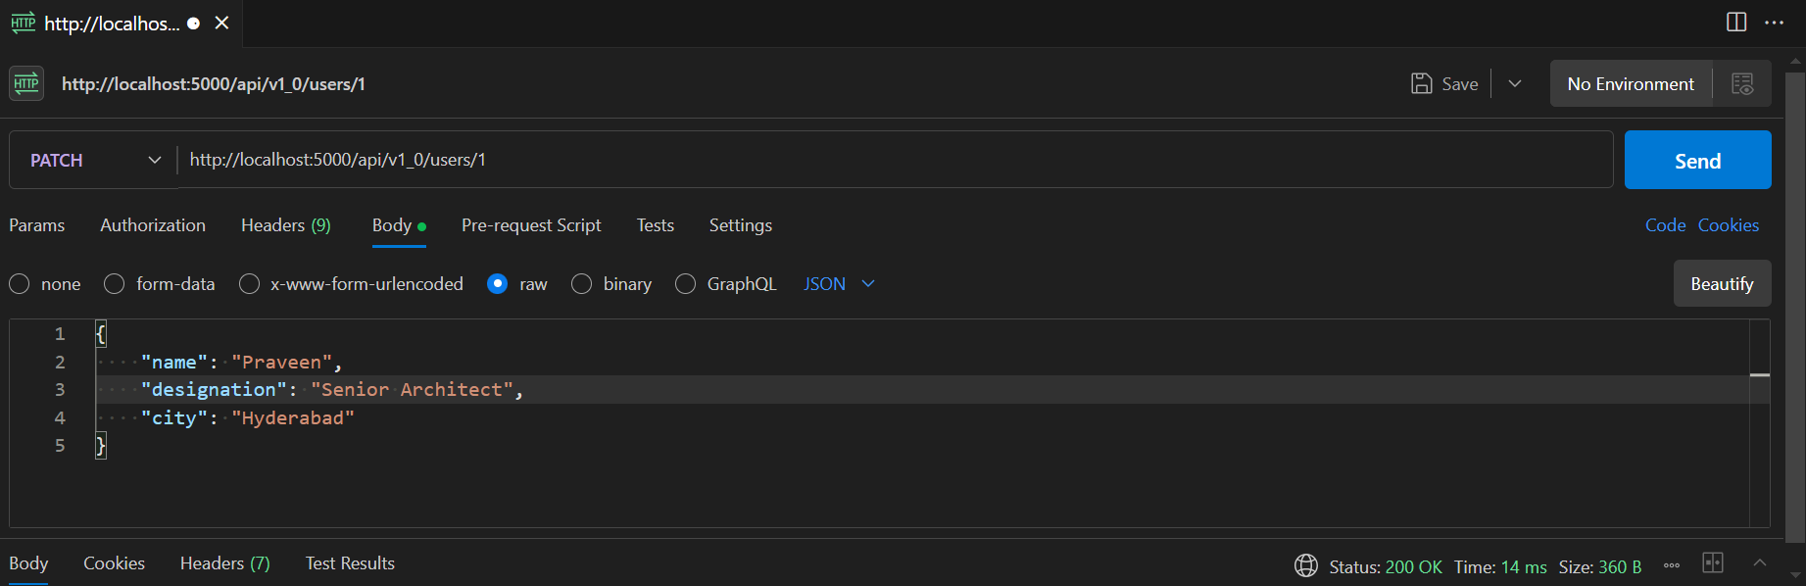Open the Pre-request Script tab
Image resolution: width=1806 pixels, height=586 pixels.
(x=531, y=225)
